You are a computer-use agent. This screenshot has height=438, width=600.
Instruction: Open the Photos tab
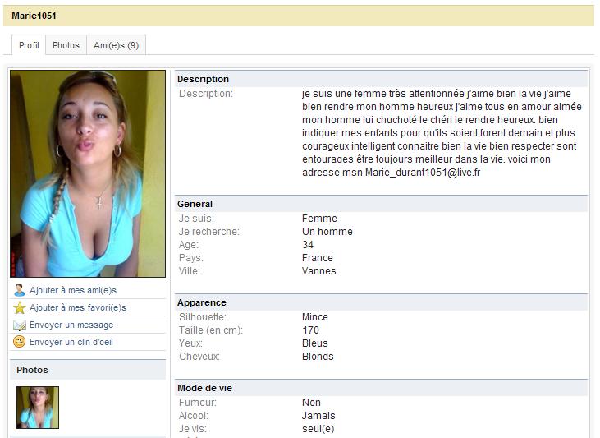pyautogui.click(x=66, y=45)
